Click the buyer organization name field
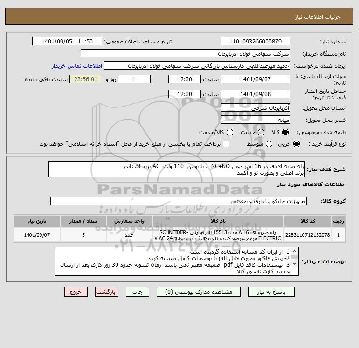Screen dimensions: 359x348 click(186, 53)
